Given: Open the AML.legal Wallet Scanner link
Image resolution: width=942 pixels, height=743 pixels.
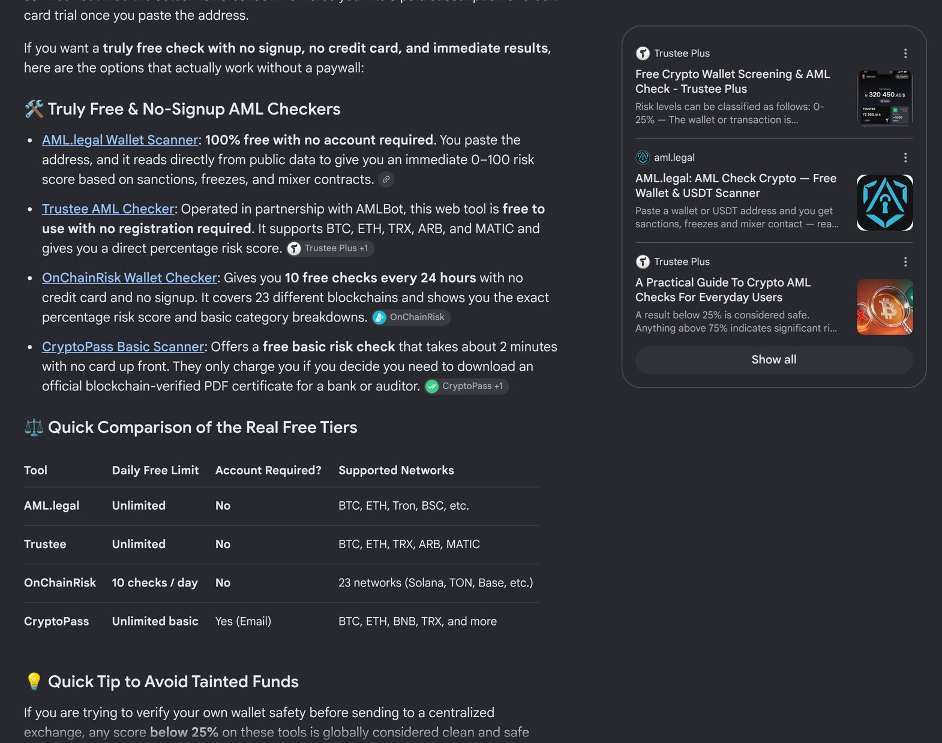Looking at the screenshot, I should point(120,140).
